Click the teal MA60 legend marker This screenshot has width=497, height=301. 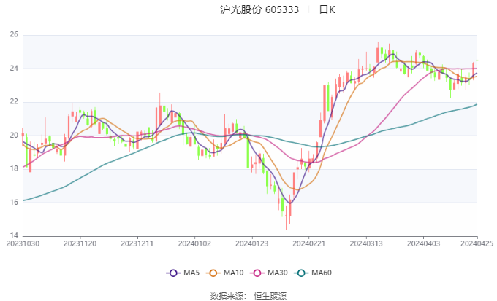(302, 273)
